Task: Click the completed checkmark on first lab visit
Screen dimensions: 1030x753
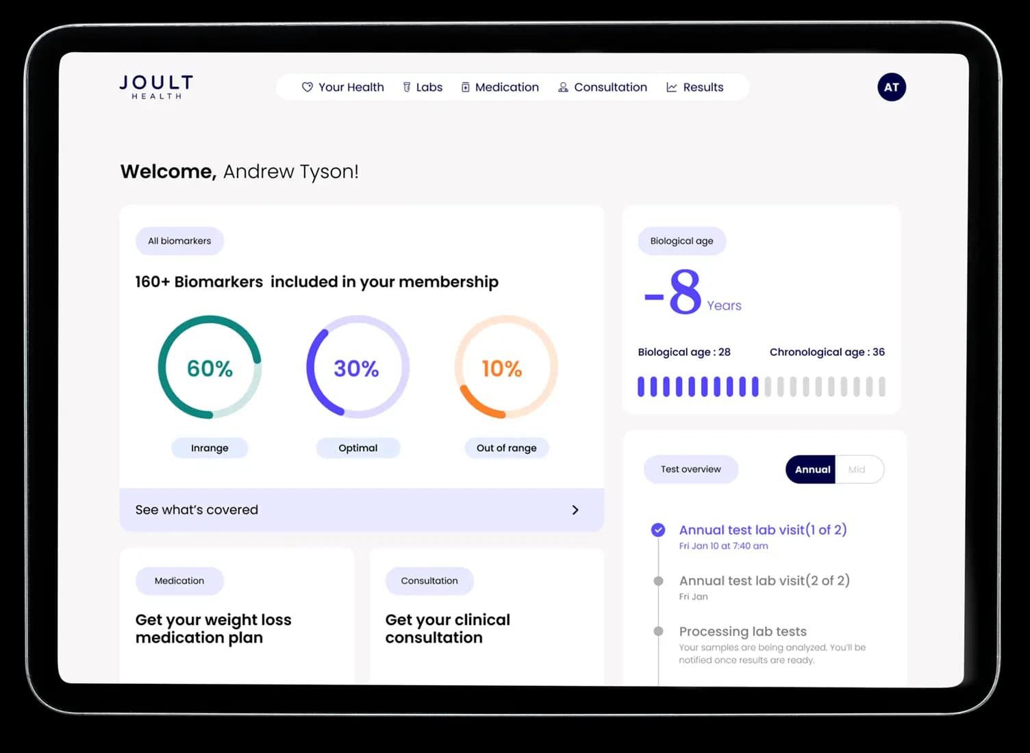Action: (657, 530)
